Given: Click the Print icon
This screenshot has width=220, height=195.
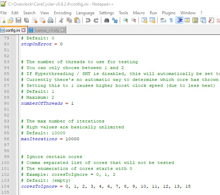Looking at the screenshot, I should coord(50,20).
